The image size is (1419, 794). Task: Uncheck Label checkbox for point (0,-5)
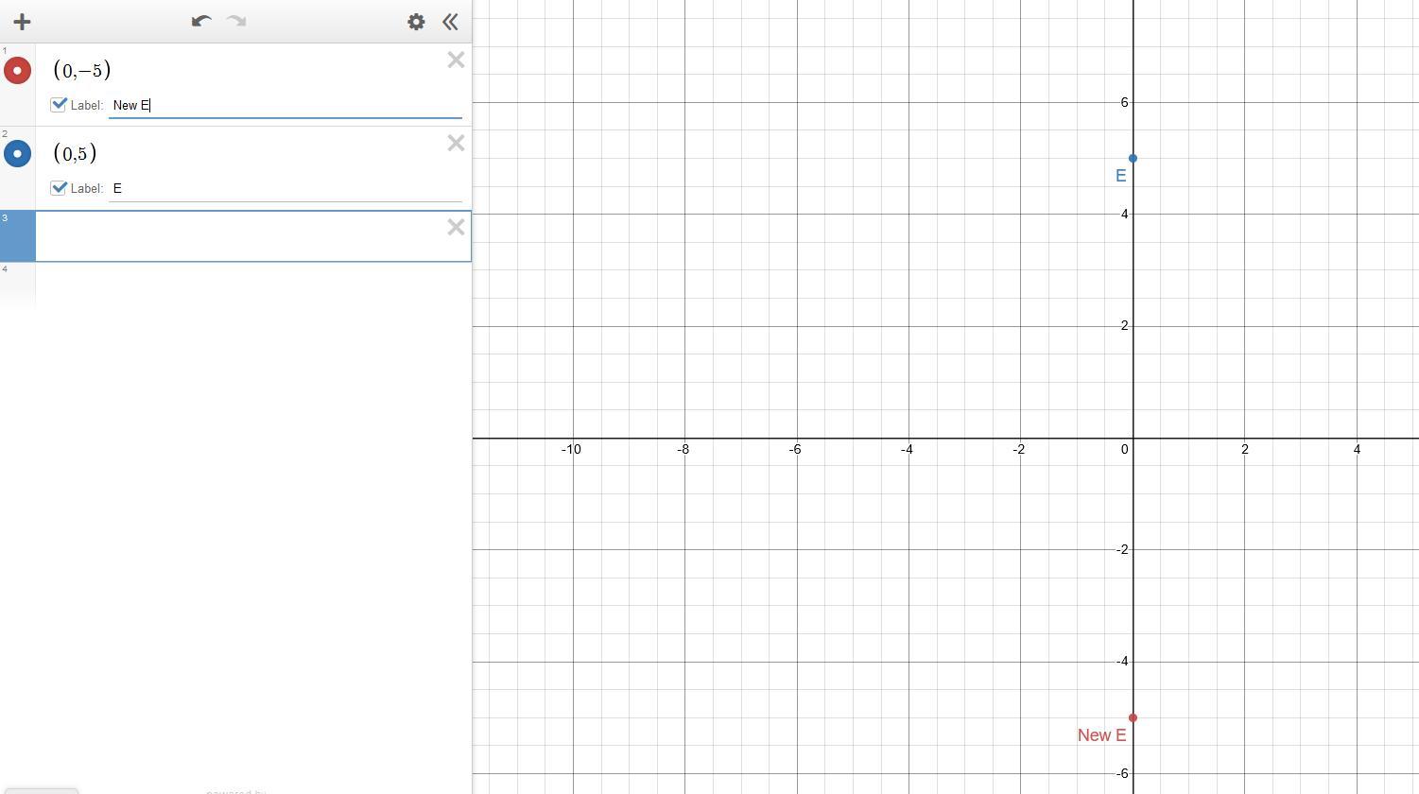(x=59, y=104)
